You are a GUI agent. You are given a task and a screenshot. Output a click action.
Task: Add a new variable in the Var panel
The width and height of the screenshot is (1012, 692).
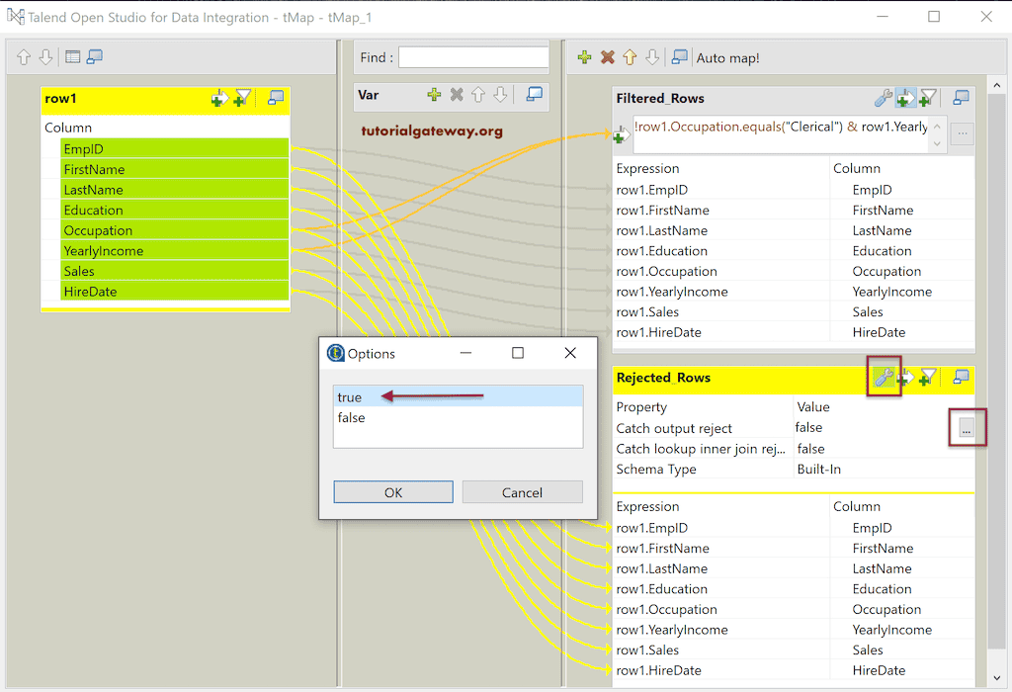[435, 94]
